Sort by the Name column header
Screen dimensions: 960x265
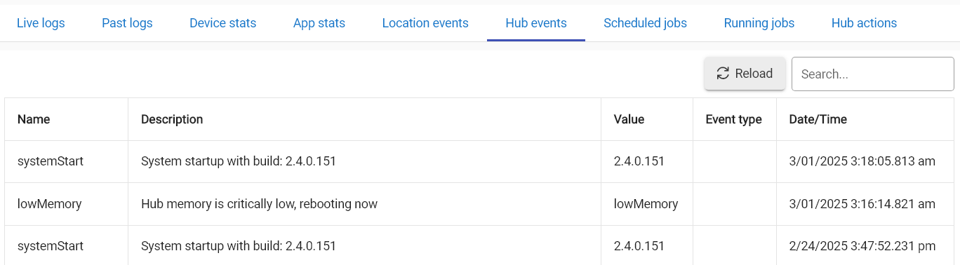[x=34, y=119]
